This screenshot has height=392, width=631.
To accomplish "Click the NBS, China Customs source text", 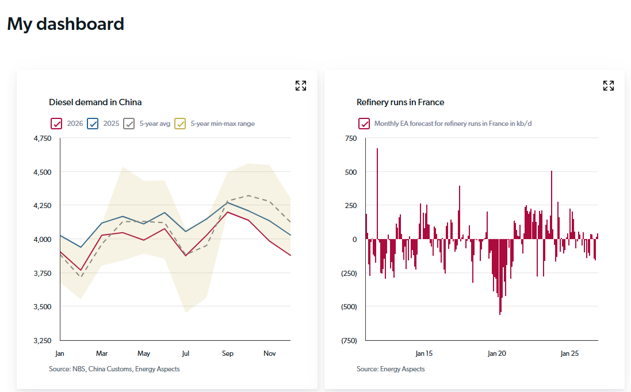I will click(x=114, y=369).
